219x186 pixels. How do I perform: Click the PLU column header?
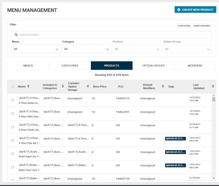121,87
